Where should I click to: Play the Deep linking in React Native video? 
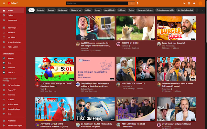(x=95, y=69)
